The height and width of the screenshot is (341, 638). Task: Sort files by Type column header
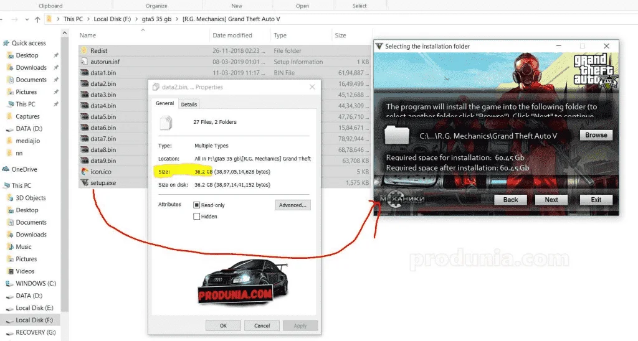280,35
